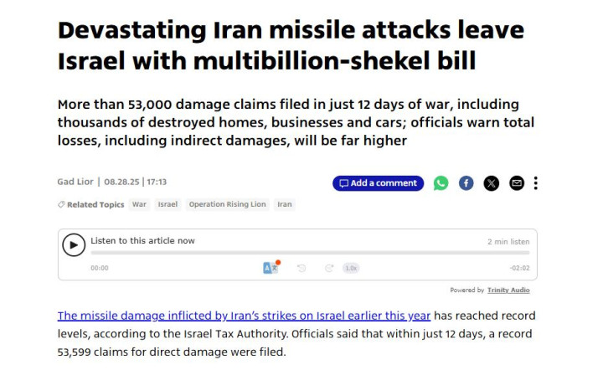The height and width of the screenshot is (370, 603).
Task: Share article on X (Twitter)
Action: [x=491, y=183]
